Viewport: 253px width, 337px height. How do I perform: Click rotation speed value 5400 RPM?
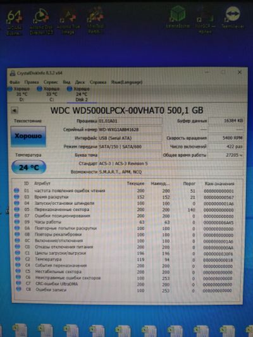[x=226, y=138]
